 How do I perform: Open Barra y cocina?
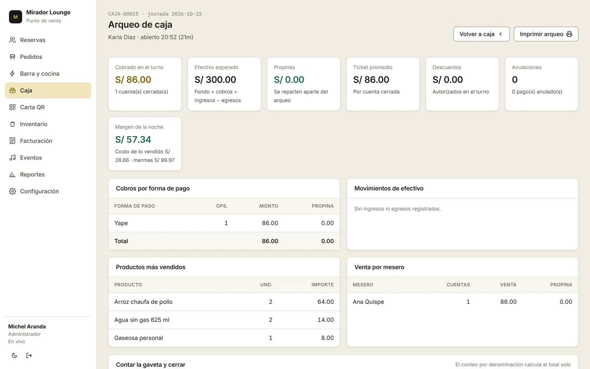tap(48, 73)
